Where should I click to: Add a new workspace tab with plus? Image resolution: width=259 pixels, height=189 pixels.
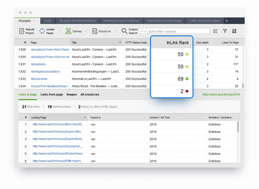tap(227, 21)
